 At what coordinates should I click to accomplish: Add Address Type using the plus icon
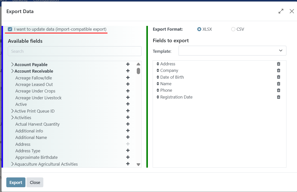pyautogui.click(x=128, y=150)
